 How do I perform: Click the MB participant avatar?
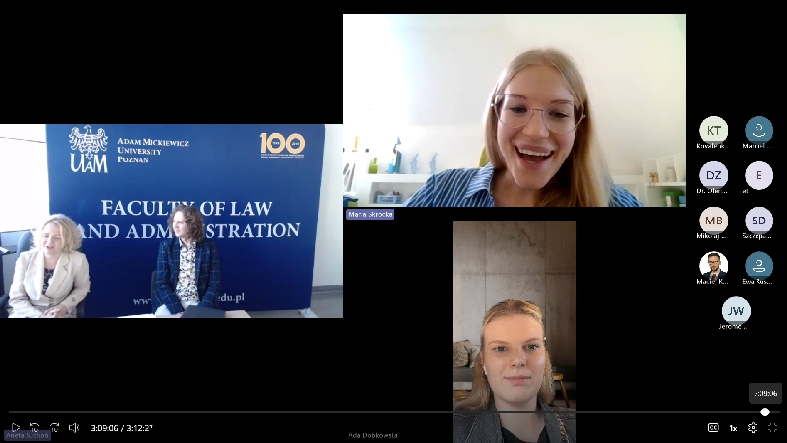pos(713,221)
